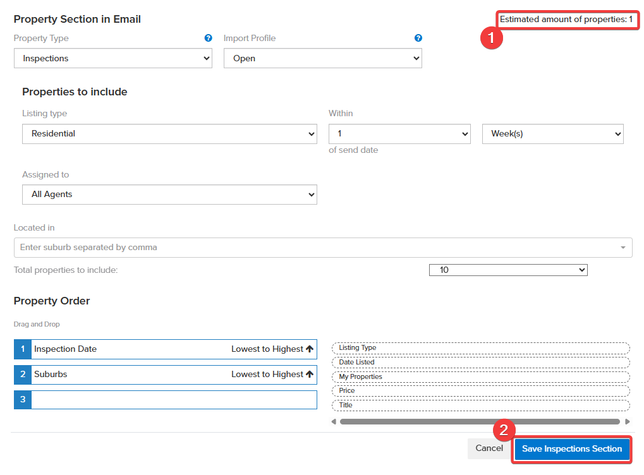Change the Week(s) time unit dropdown

pos(552,134)
